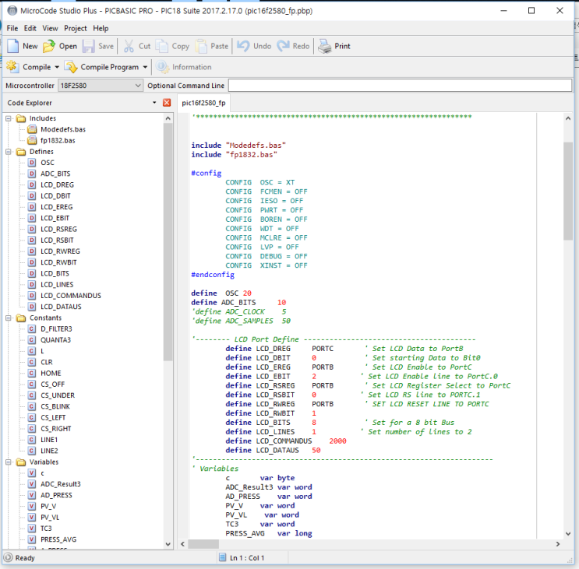The image size is (579, 569).
Task: Open the Microcontroller 18F2580 dropdown
Action: 138,85
